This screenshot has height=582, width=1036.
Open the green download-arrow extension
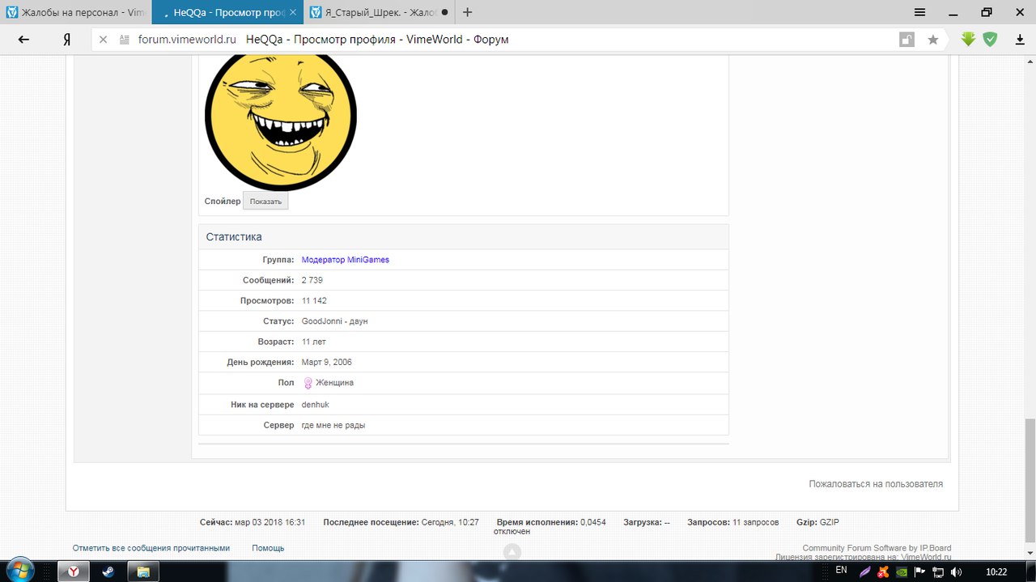(968, 39)
